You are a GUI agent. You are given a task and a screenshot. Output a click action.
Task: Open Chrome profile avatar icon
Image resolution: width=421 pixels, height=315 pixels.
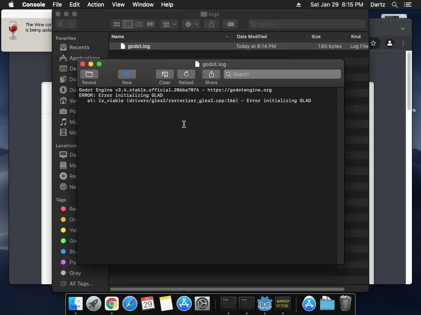[390, 43]
